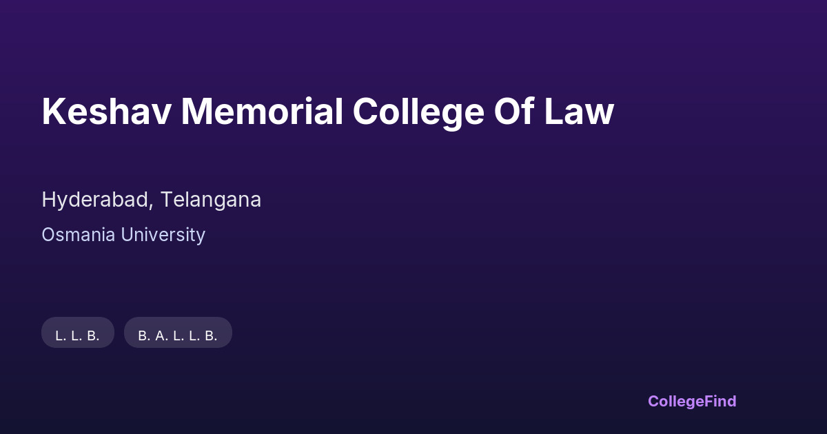
Task: Open the CollegeFind brand link
Action: (x=692, y=401)
